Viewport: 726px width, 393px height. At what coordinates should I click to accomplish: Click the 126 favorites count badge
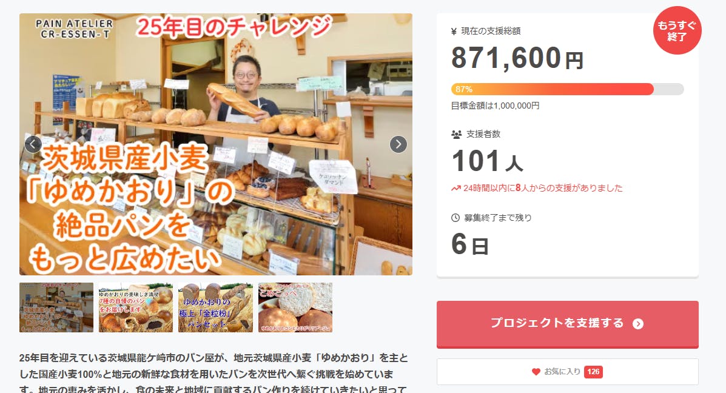pyautogui.click(x=593, y=372)
